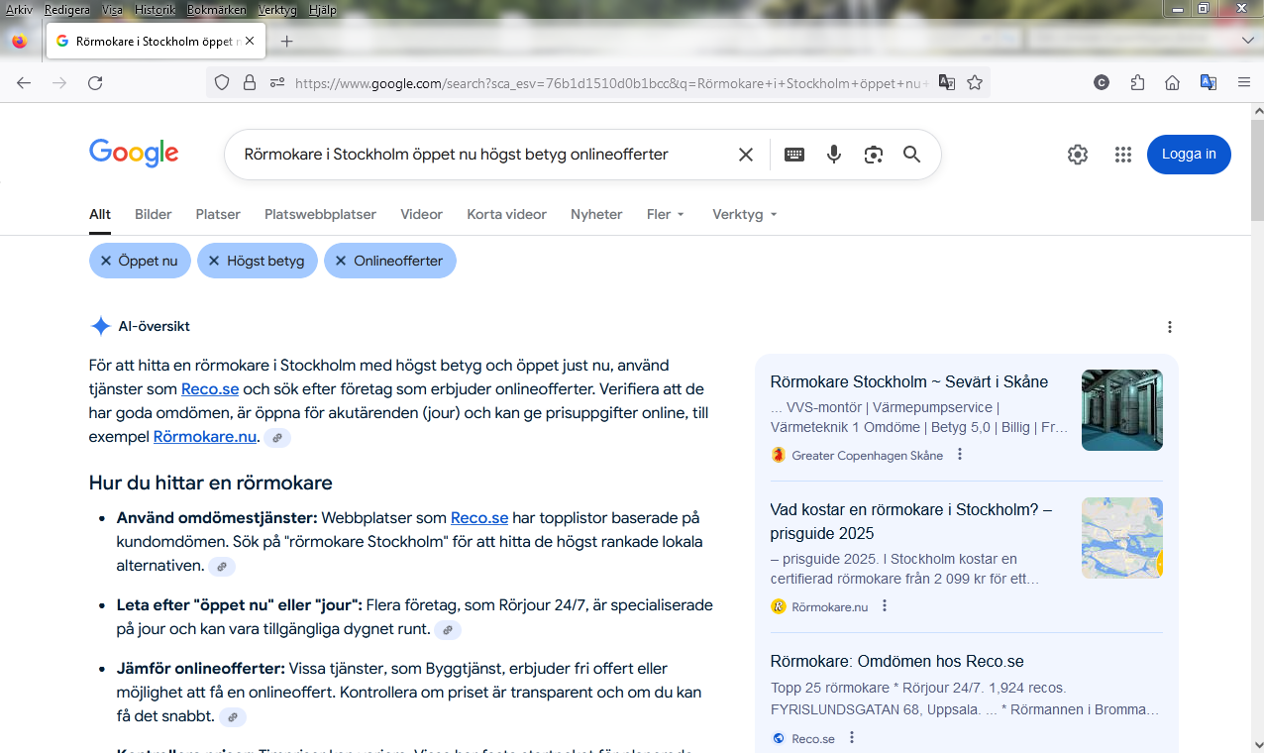This screenshot has width=1264, height=753.
Task: Clear the search box with X
Action: pyautogui.click(x=746, y=155)
